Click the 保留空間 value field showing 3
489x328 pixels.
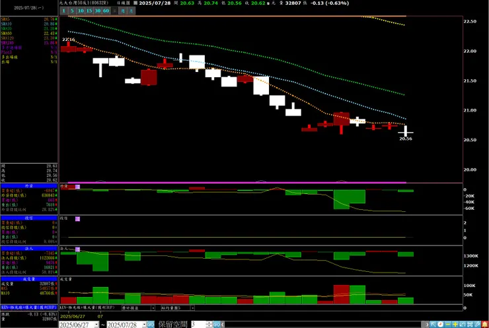(x=198, y=324)
